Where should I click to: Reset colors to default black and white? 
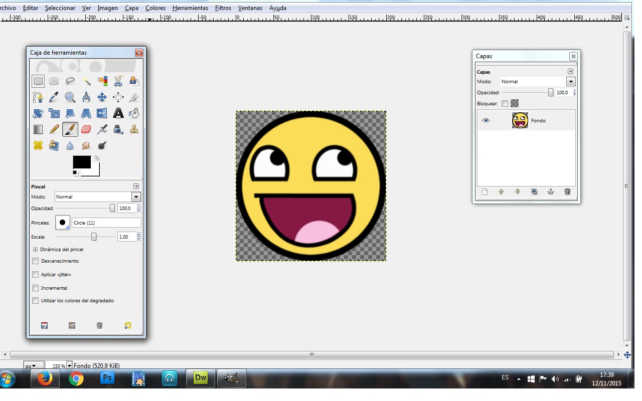[x=75, y=173]
